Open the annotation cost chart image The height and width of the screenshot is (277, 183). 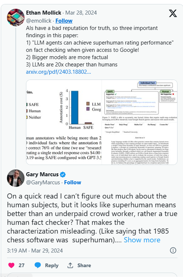click(x=64, y=122)
